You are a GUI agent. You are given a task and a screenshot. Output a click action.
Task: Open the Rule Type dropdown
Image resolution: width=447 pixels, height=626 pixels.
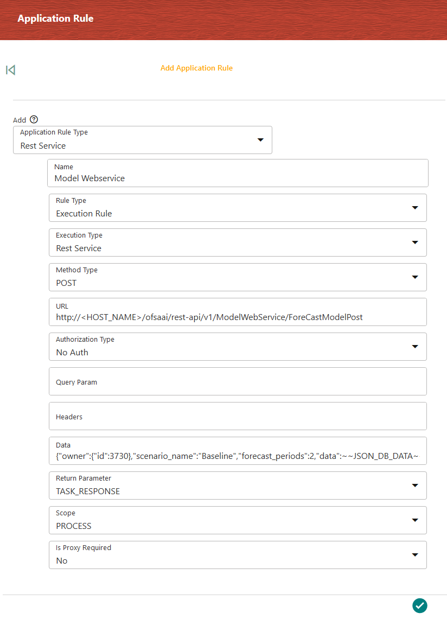[238, 208]
